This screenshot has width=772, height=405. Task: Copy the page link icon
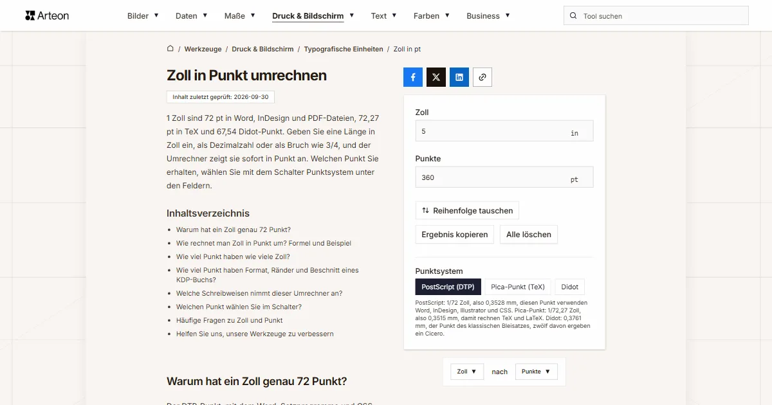tap(482, 77)
